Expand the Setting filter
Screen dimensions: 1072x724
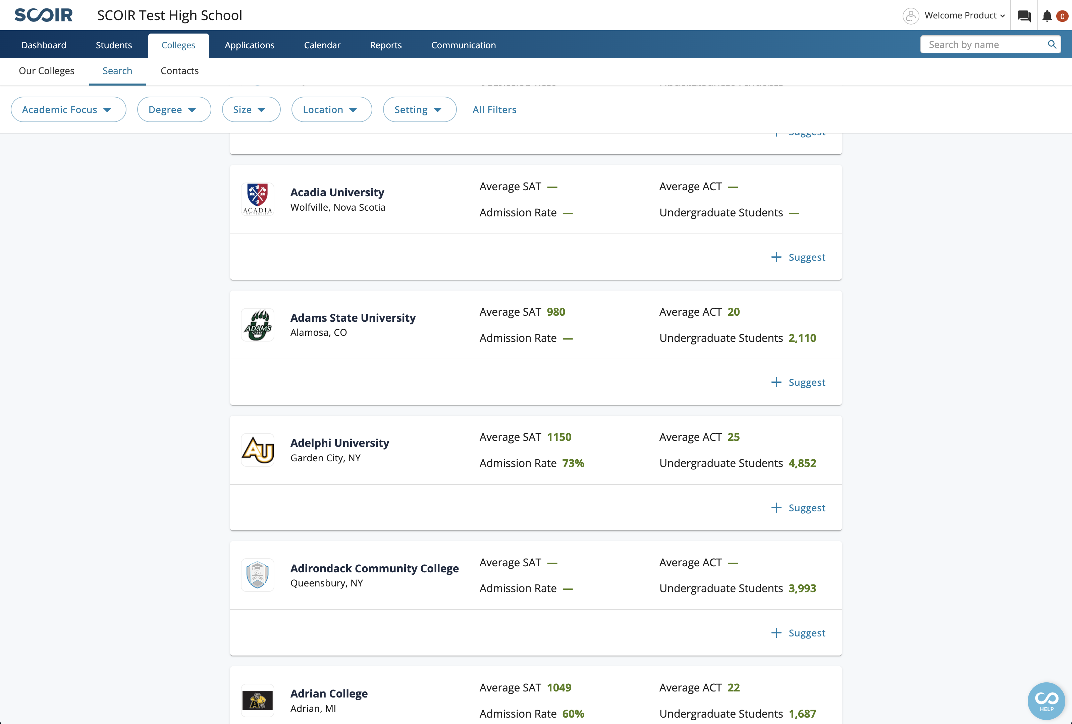420,109
